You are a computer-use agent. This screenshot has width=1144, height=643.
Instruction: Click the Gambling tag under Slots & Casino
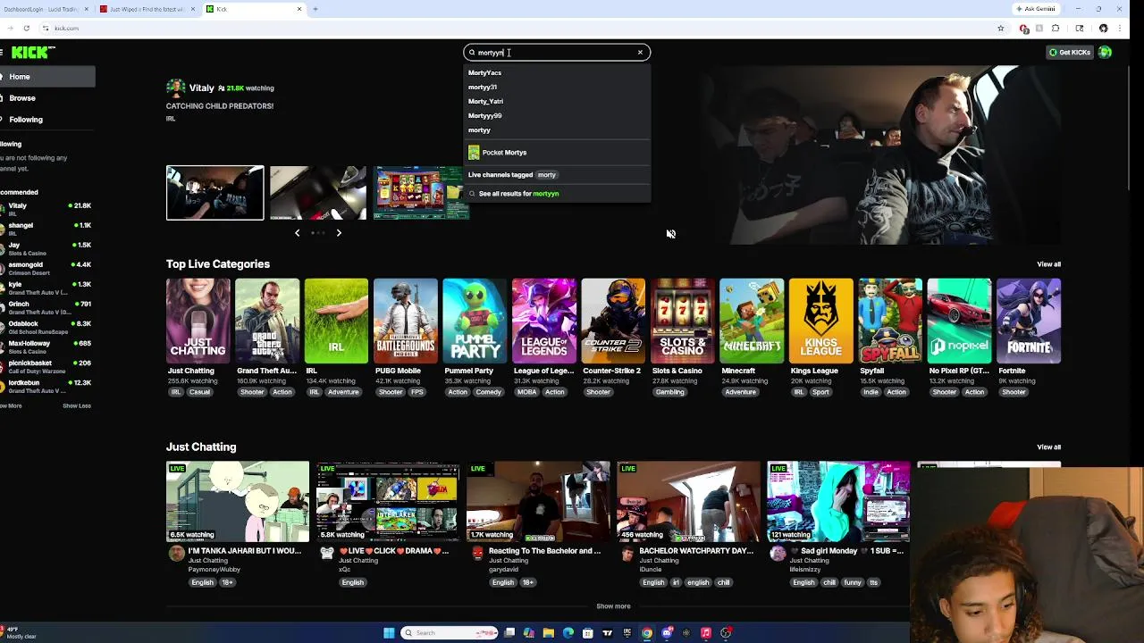(x=669, y=392)
